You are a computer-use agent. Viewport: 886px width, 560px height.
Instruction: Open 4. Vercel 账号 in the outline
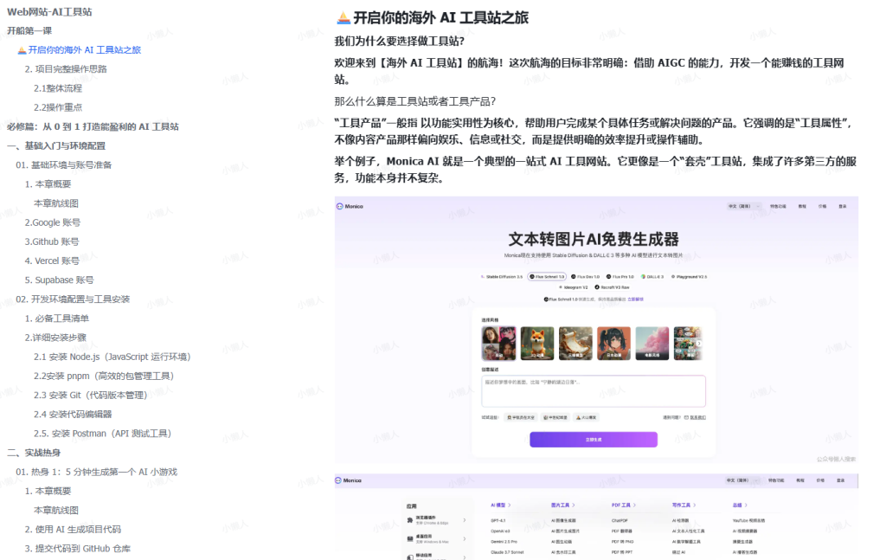point(52,261)
